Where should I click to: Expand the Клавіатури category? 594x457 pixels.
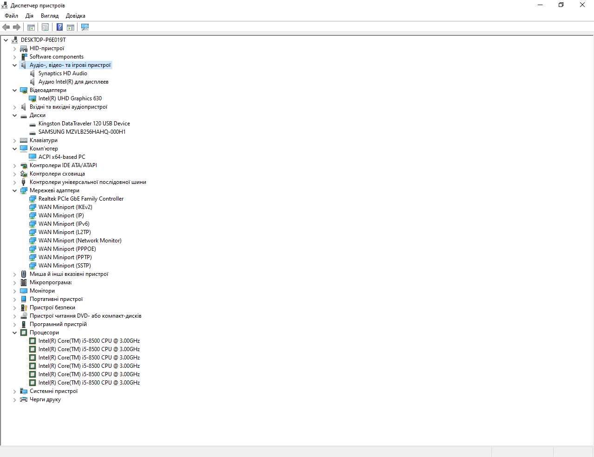(14, 140)
